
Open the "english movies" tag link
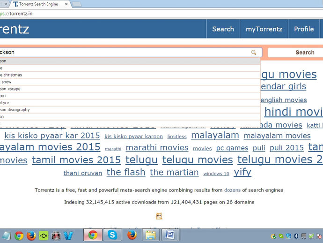pos(284,100)
